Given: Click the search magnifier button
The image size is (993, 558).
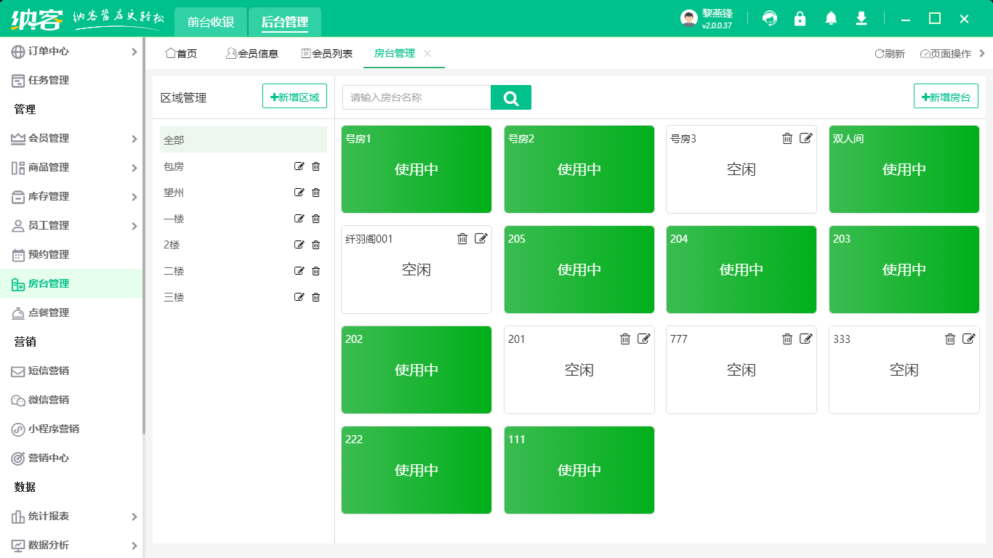Looking at the screenshot, I should coord(510,97).
